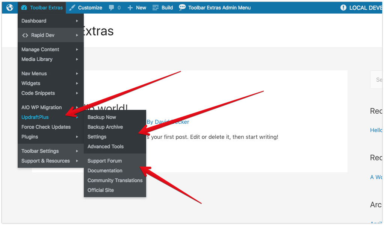
Task: Choose Backup Archive in submenu
Action: (115, 127)
